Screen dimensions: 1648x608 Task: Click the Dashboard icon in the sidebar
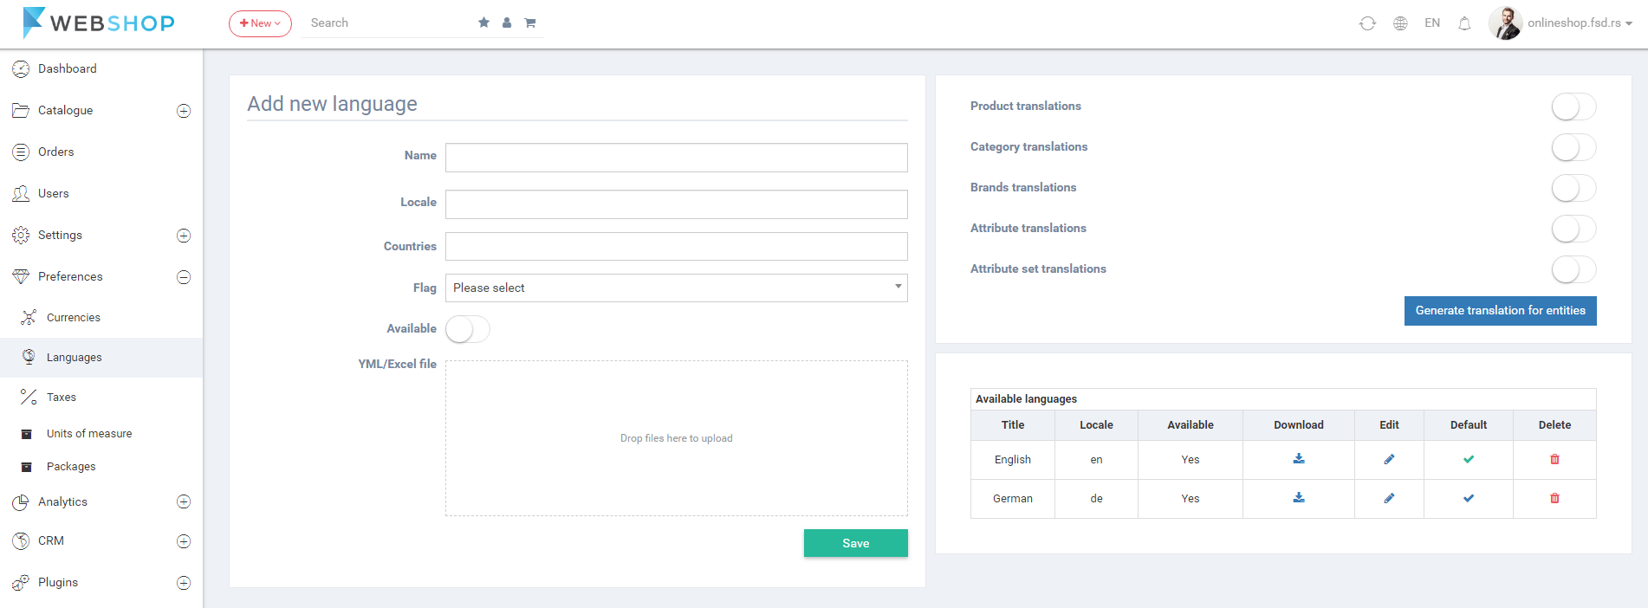(21, 69)
